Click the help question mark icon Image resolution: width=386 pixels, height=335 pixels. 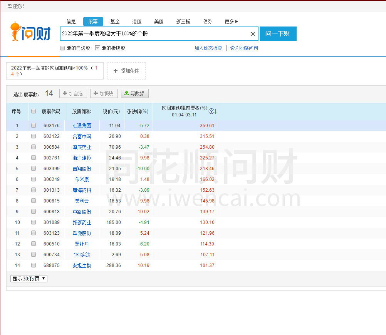(x=211, y=111)
